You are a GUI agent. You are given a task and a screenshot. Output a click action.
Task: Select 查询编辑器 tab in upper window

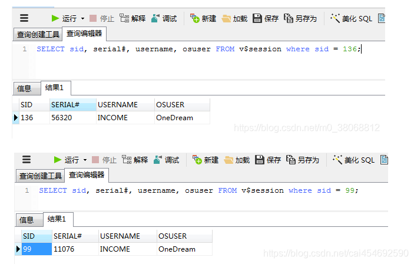[84, 34]
